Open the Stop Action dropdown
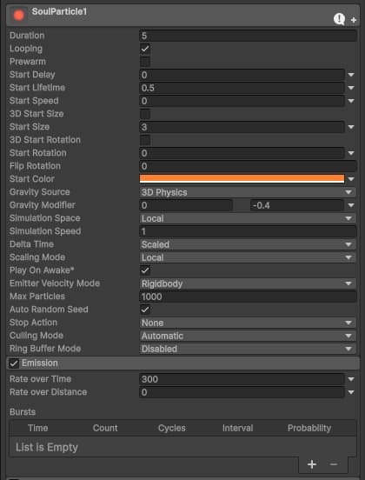Viewport: 365px width, 480px height. tap(248, 323)
